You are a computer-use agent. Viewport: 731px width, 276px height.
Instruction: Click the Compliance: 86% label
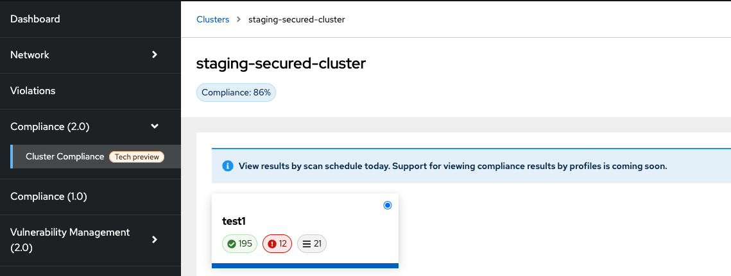236,93
